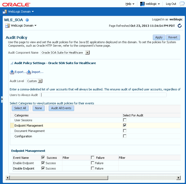The height and width of the screenshot is (184, 186).
Task: Click the Select All button
Action: coord(20,108)
